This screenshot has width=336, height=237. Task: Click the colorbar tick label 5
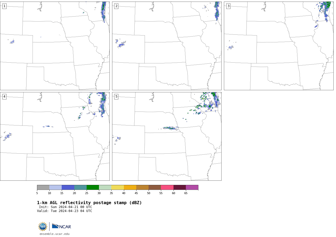[x=37, y=193]
